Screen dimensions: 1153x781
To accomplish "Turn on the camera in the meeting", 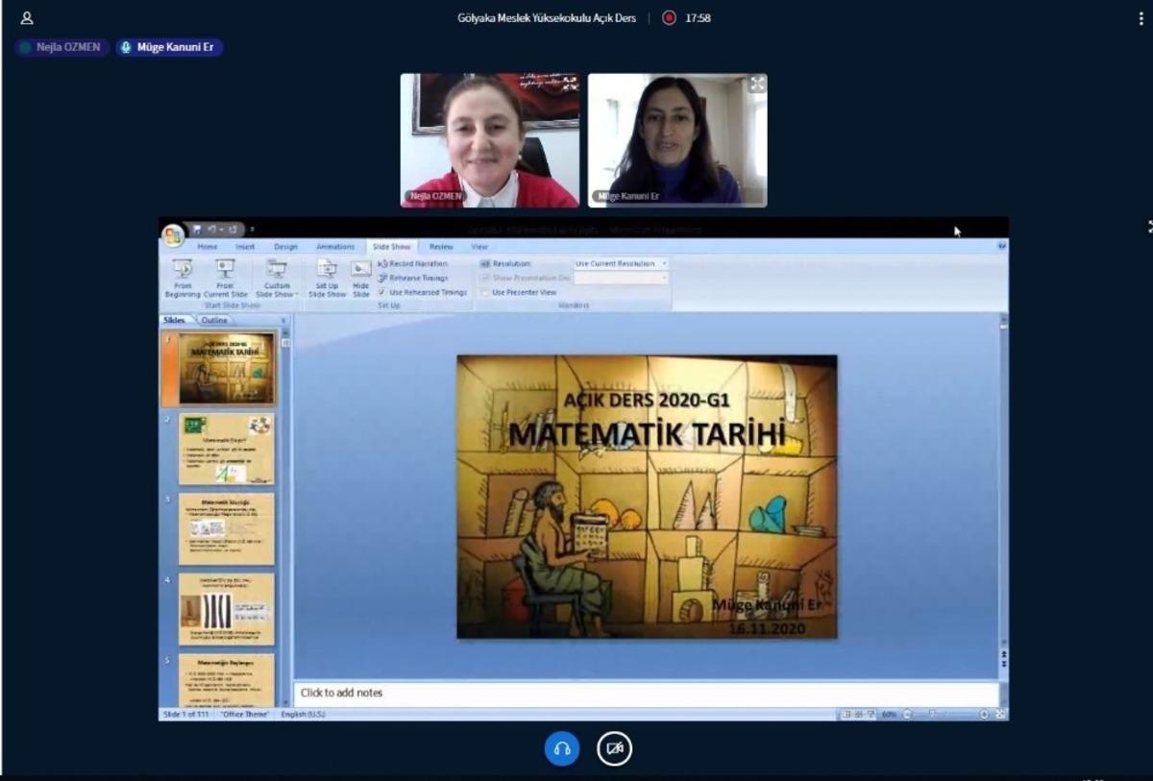I will (x=615, y=749).
